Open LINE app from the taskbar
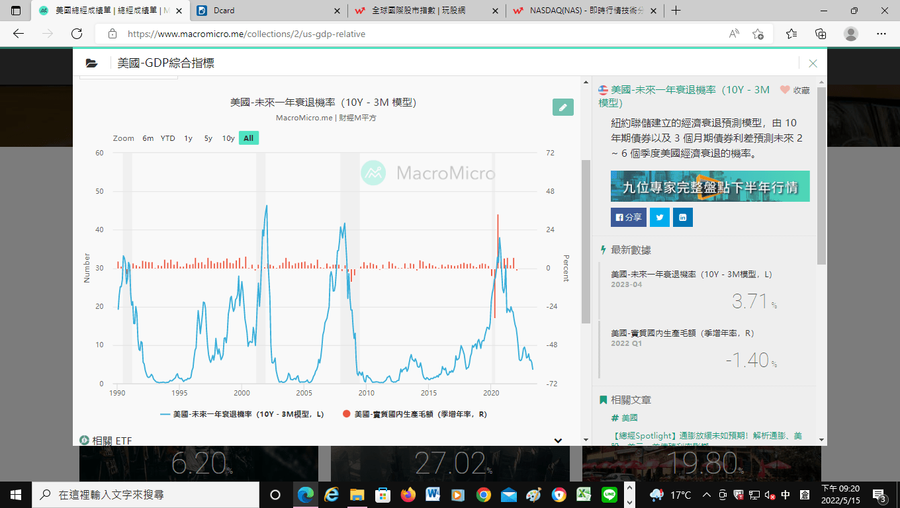 click(x=609, y=495)
